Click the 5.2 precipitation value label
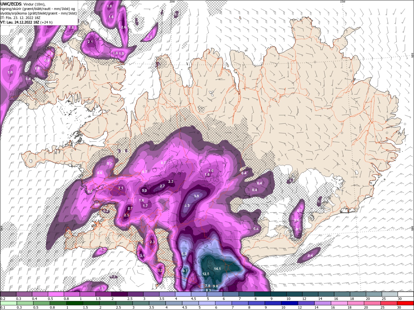414x310 pixels. [x=184, y=254]
